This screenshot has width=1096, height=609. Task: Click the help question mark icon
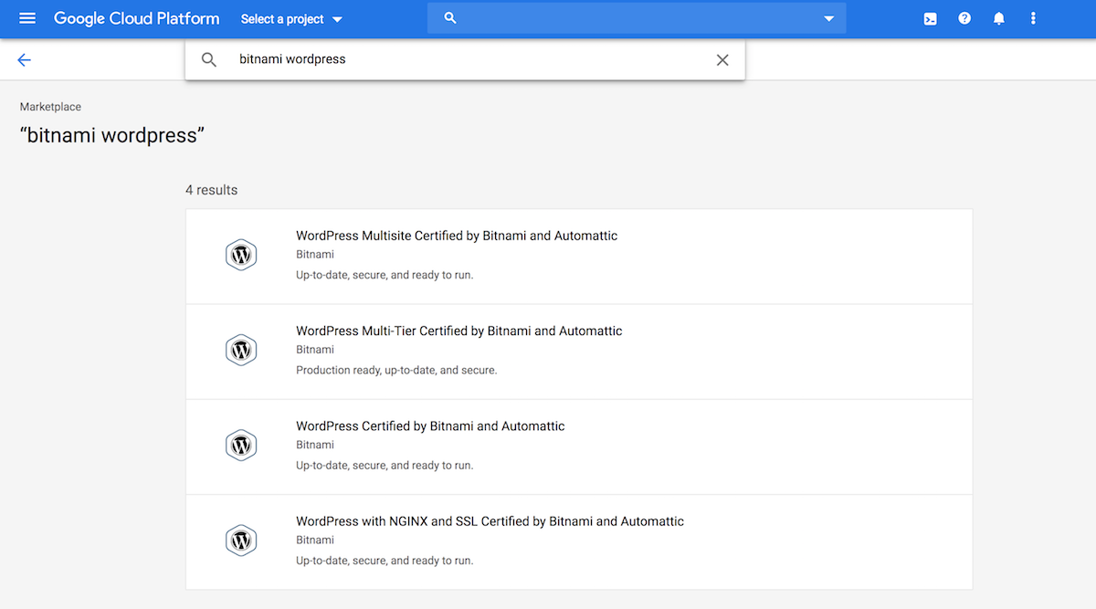964,18
